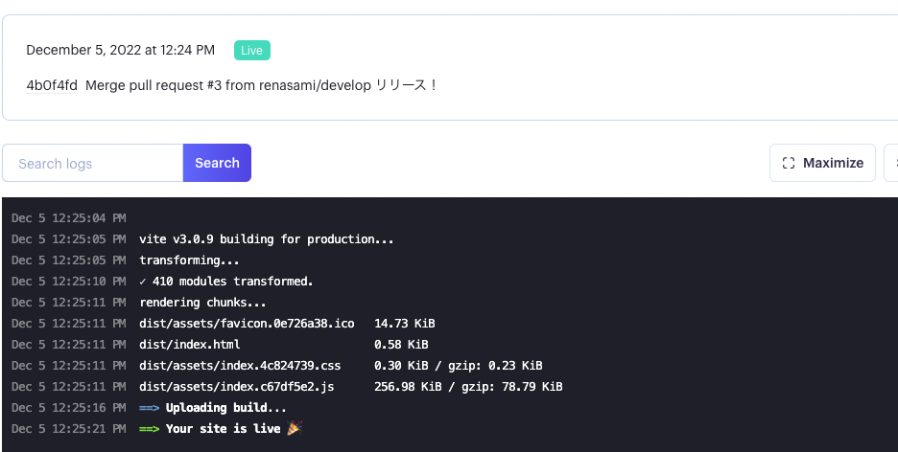Click the green 'Live' status badge
The image size is (898, 452).
point(251,50)
